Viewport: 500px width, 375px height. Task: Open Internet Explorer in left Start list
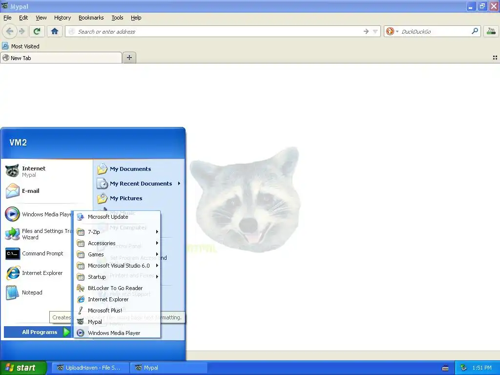(x=38, y=273)
